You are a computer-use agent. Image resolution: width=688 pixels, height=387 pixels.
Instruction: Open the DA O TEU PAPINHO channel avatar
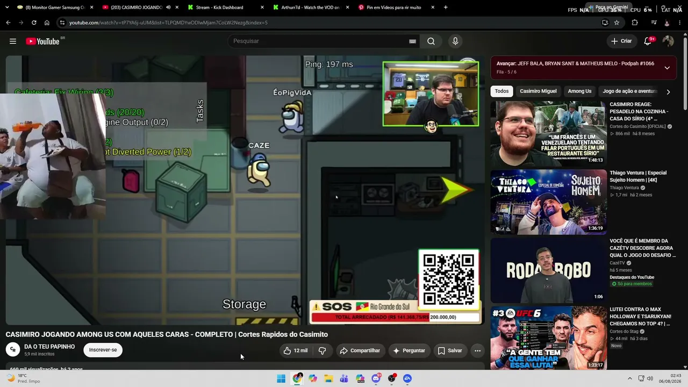[13, 350]
